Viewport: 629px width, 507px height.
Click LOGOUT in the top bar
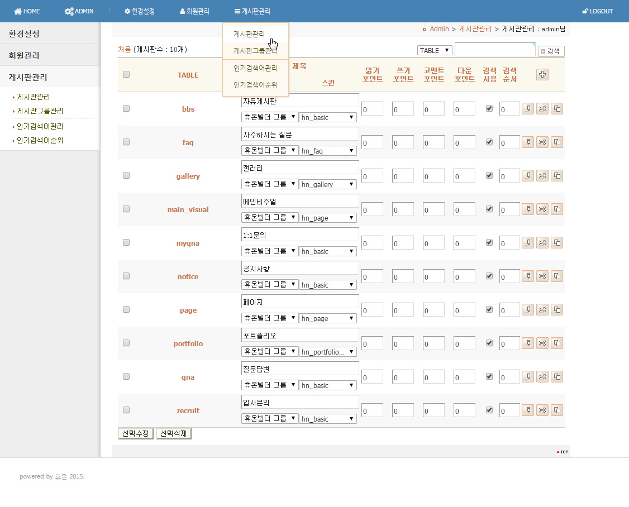click(x=597, y=11)
